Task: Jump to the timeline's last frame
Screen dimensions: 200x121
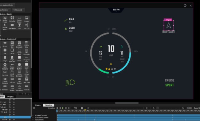Action: point(69,108)
